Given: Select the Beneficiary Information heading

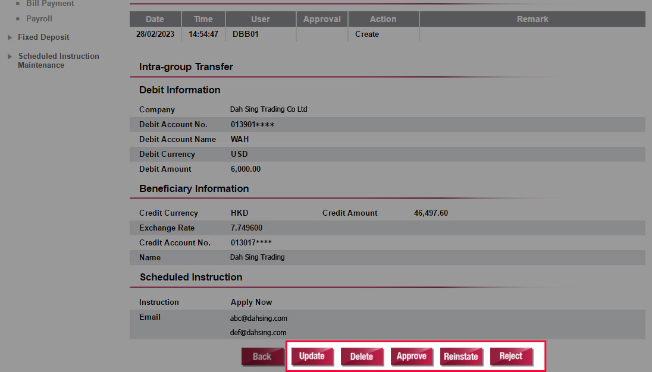Looking at the screenshot, I should click(194, 188).
